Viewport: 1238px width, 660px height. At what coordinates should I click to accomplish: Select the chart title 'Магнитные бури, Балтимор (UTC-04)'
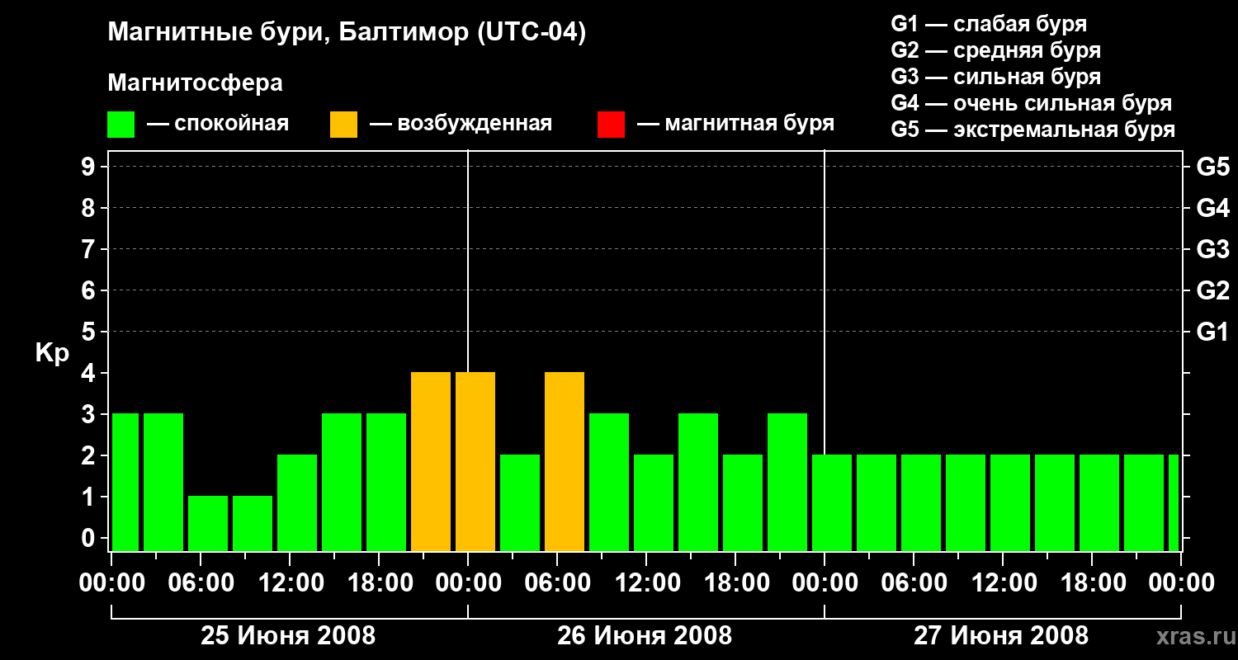tap(347, 33)
